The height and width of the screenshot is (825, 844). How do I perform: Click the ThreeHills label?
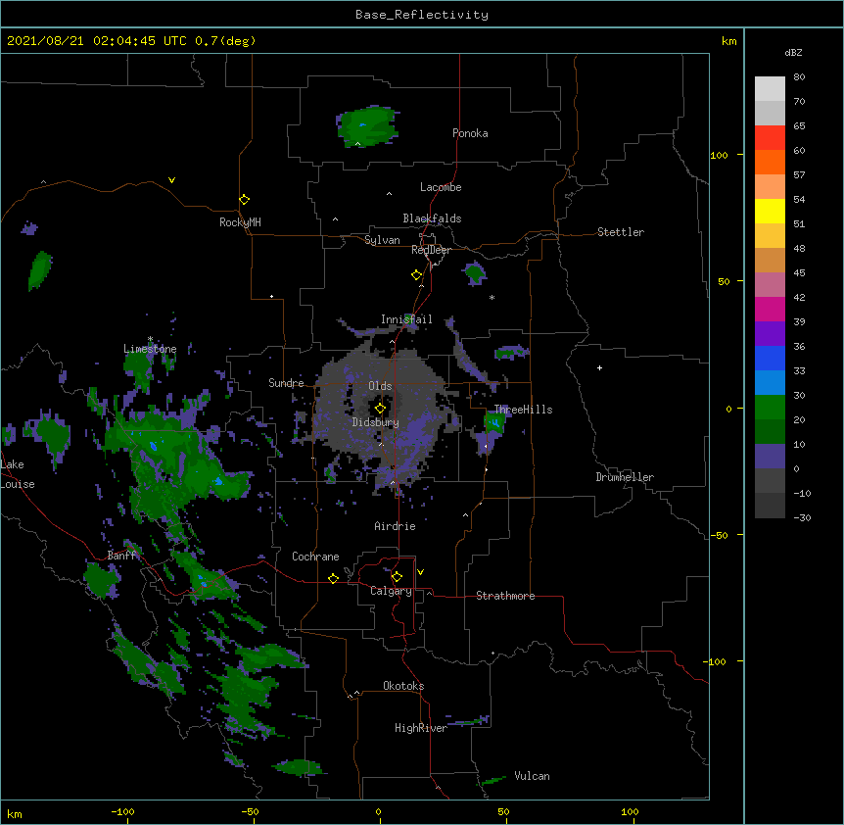click(523, 410)
